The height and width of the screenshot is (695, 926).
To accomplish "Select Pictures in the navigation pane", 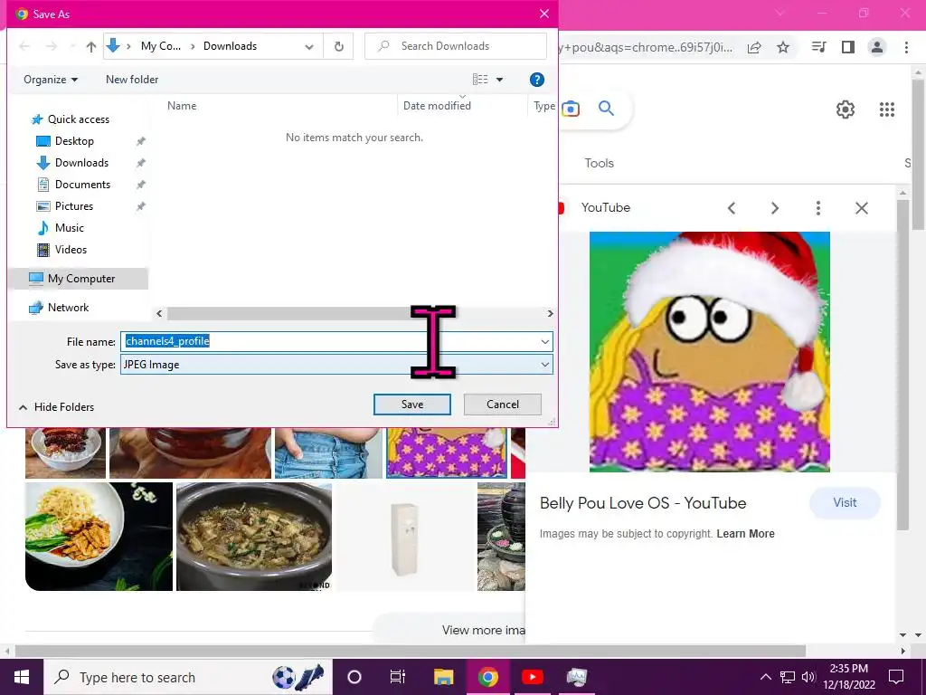I will [74, 206].
